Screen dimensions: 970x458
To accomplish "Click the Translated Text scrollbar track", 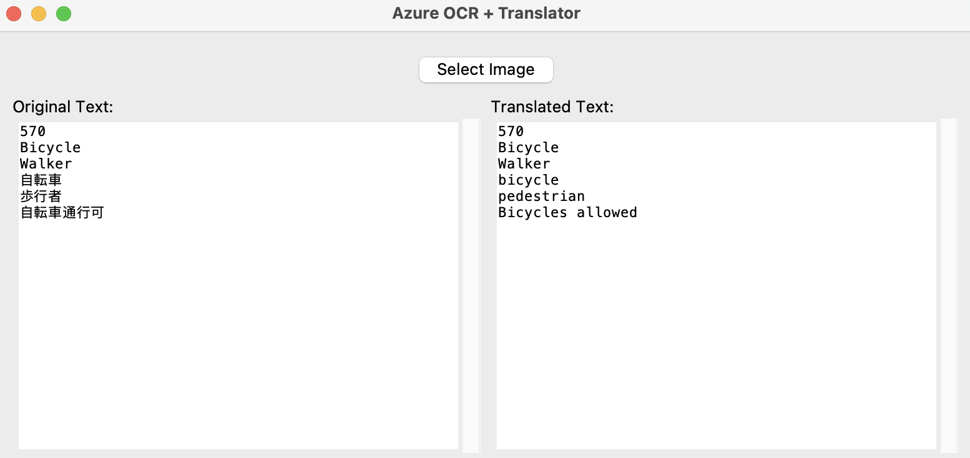I will pos(949,285).
